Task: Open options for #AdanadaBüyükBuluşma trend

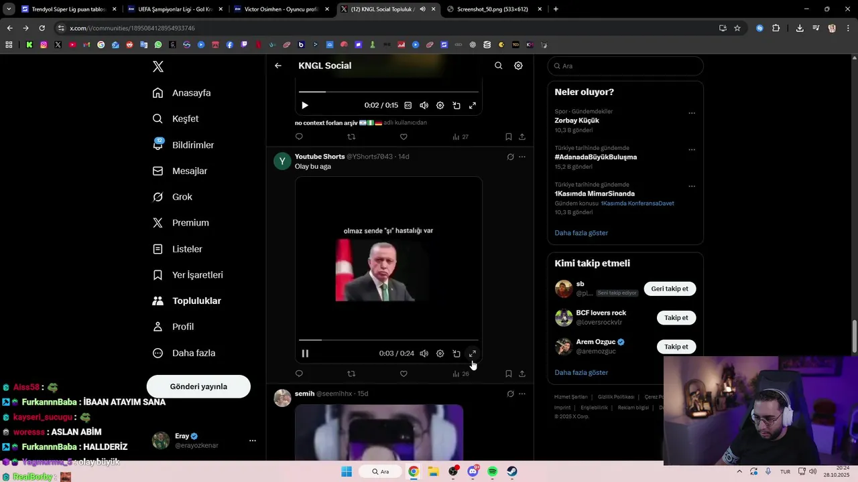Action: click(x=692, y=149)
